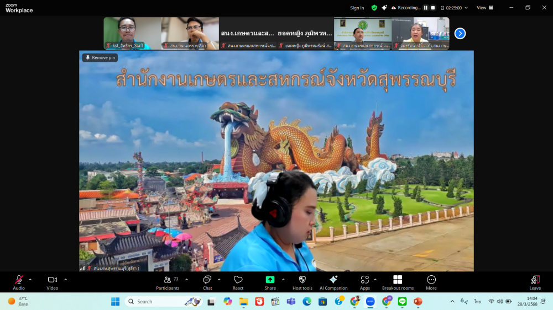The height and width of the screenshot is (310, 553).
Task: Expand the audio options chevron
Action: tap(30, 279)
